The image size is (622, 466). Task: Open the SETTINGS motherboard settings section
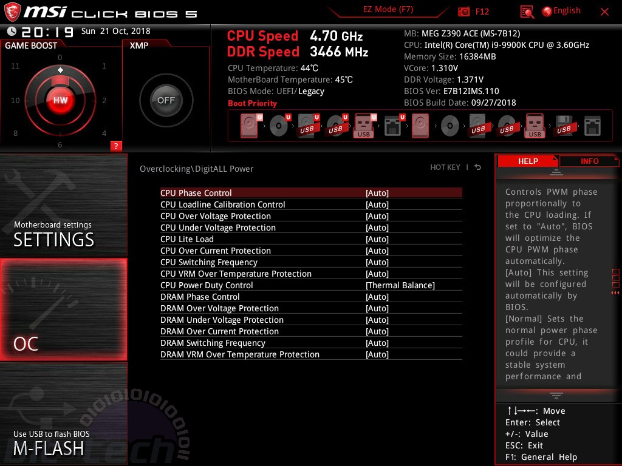tap(63, 205)
